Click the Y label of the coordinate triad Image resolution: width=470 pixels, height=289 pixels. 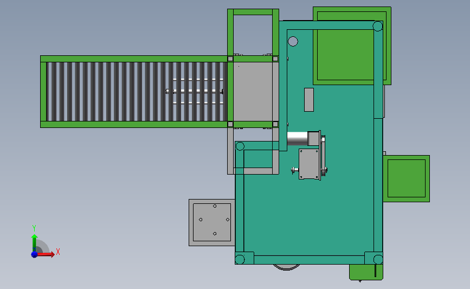pyautogui.click(x=34, y=228)
